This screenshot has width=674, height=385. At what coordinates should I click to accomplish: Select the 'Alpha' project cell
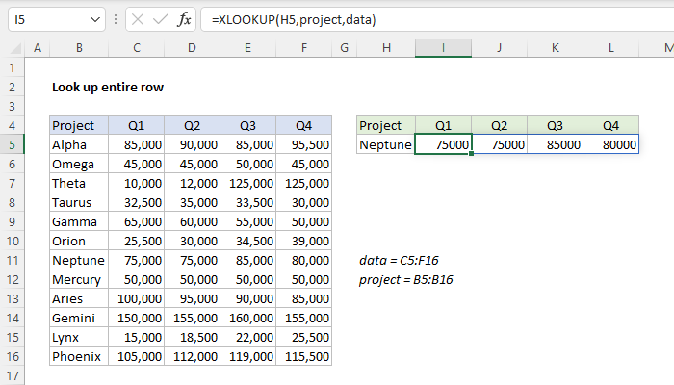79,144
